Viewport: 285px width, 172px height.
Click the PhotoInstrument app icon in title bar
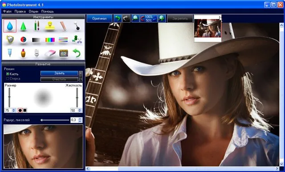coord(4,5)
